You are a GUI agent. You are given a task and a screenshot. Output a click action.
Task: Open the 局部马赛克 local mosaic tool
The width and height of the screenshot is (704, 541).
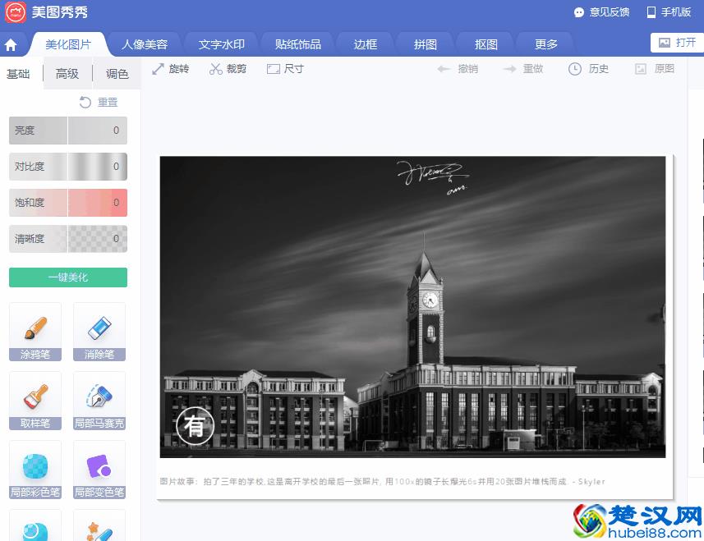pos(99,400)
